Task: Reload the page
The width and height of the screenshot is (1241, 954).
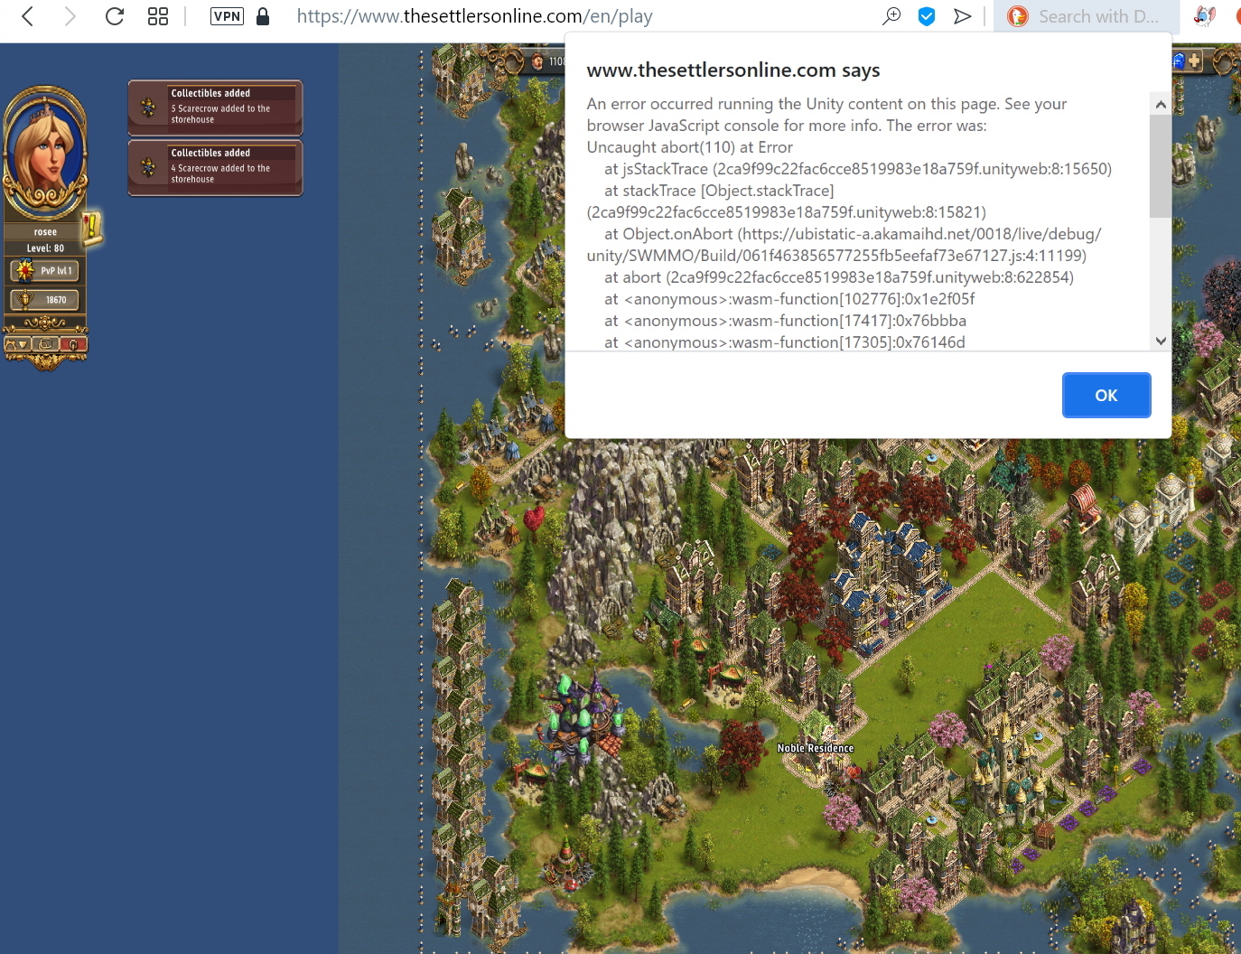Action: point(114,16)
